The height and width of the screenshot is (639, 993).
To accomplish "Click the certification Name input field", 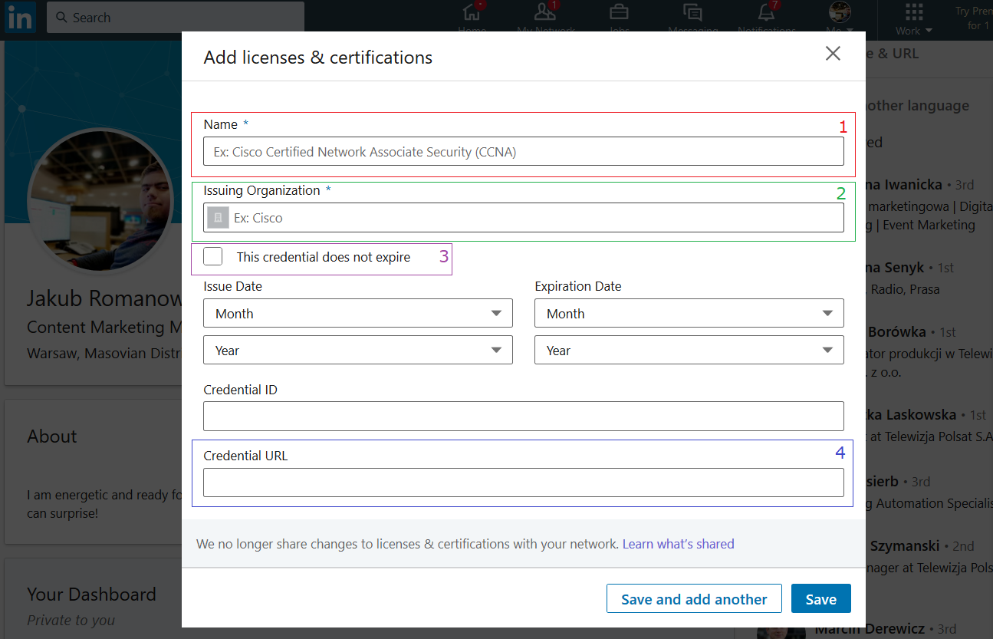I will point(524,152).
